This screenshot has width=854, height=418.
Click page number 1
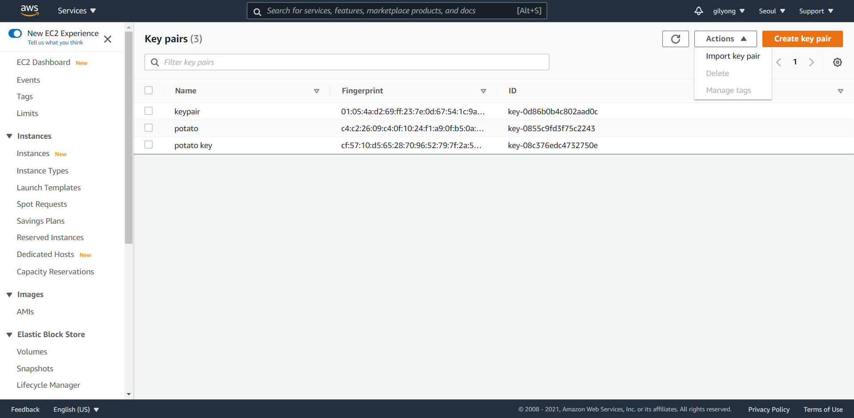[x=795, y=62]
